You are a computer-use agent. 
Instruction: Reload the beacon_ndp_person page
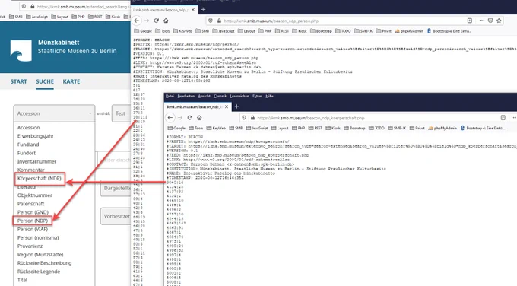157,21
